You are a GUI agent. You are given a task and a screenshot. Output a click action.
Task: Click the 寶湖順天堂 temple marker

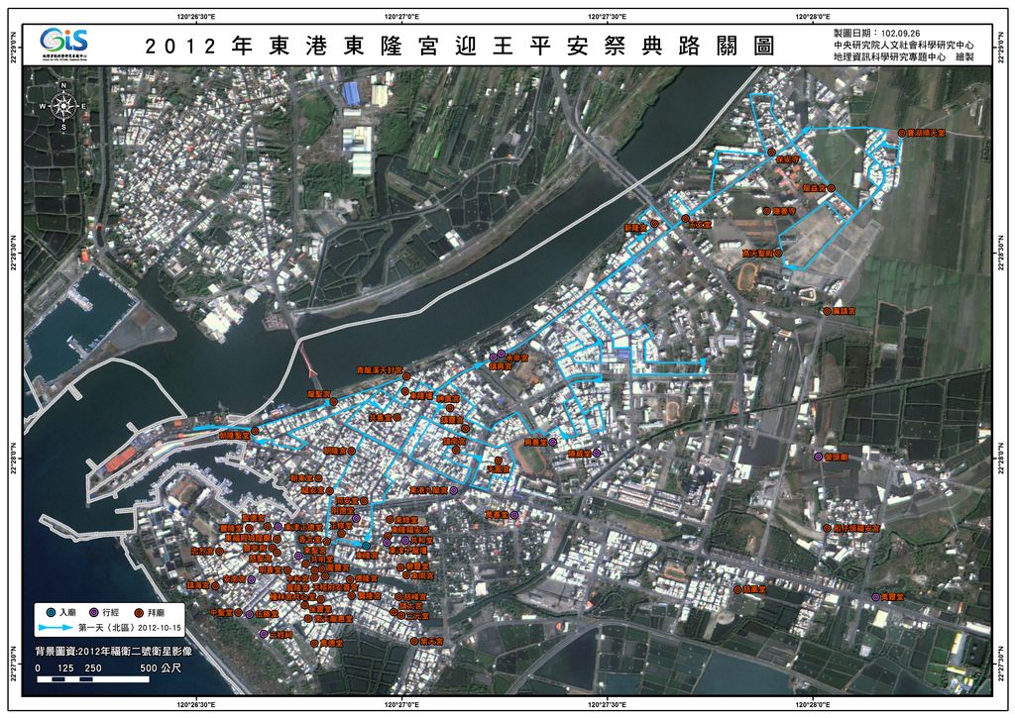pos(902,132)
